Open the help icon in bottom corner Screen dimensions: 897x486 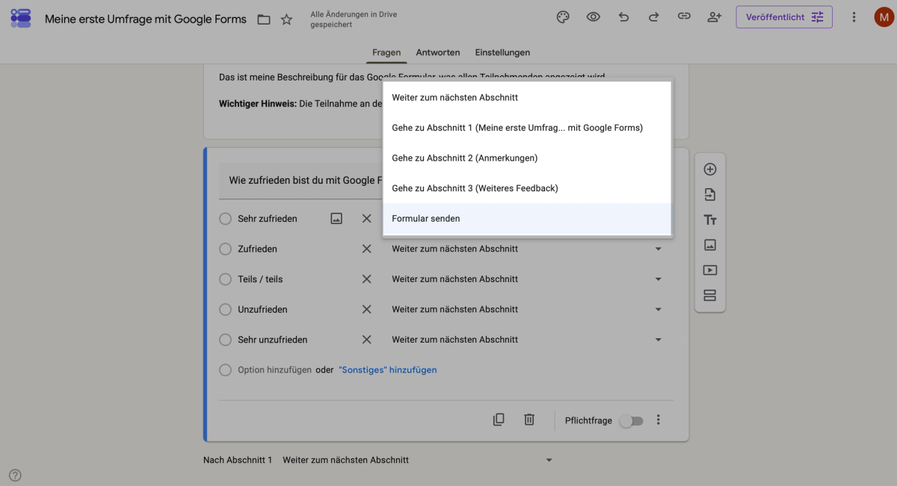click(15, 475)
